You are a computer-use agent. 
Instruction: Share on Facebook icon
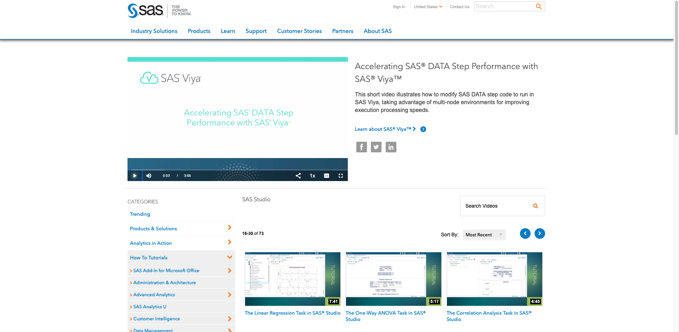click(x=361, y=147)
